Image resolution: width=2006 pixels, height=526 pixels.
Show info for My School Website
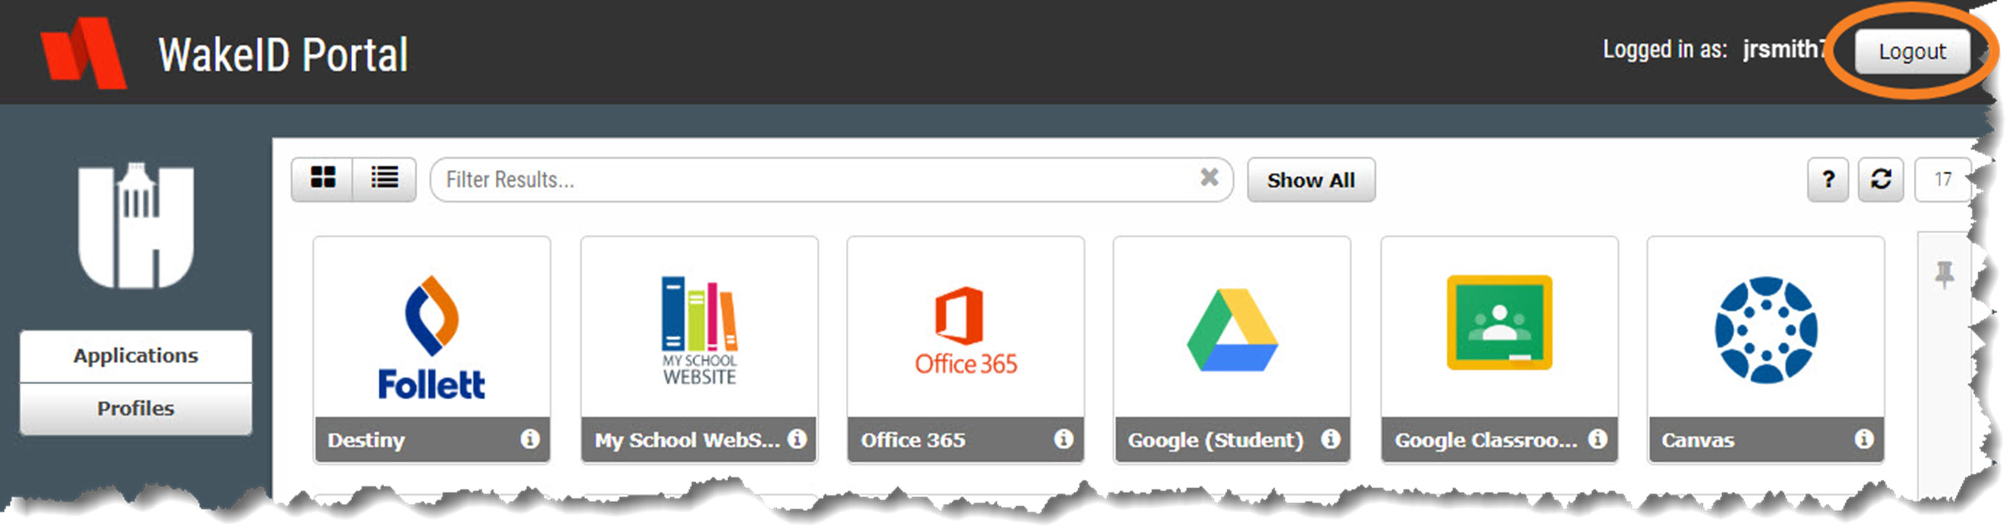click(797, 439)
